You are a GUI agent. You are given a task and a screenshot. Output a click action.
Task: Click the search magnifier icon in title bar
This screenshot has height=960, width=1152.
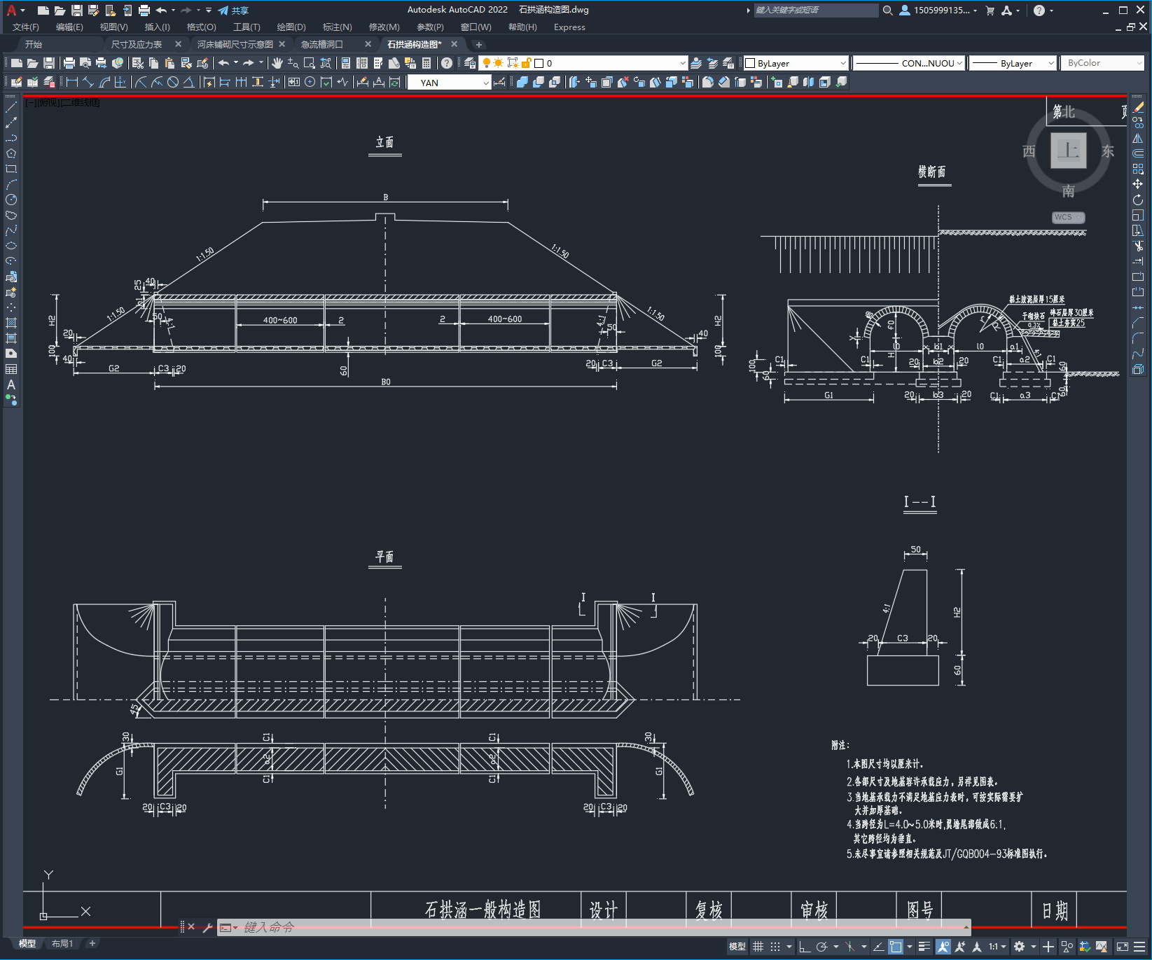click(x=888, y=11)
